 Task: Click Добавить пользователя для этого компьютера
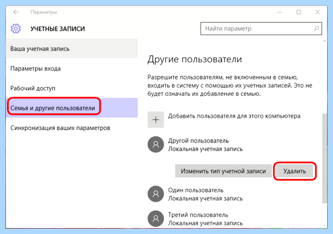pyautogui.click(x=234, y=116)
